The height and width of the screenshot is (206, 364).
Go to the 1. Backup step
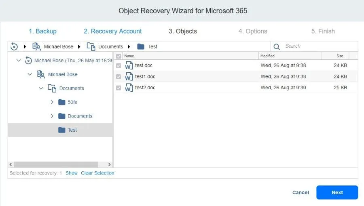click(x=42, y=31)
